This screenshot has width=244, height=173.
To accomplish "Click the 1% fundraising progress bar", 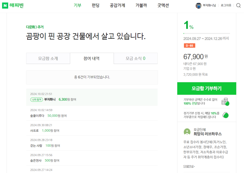I will point(206,33).
